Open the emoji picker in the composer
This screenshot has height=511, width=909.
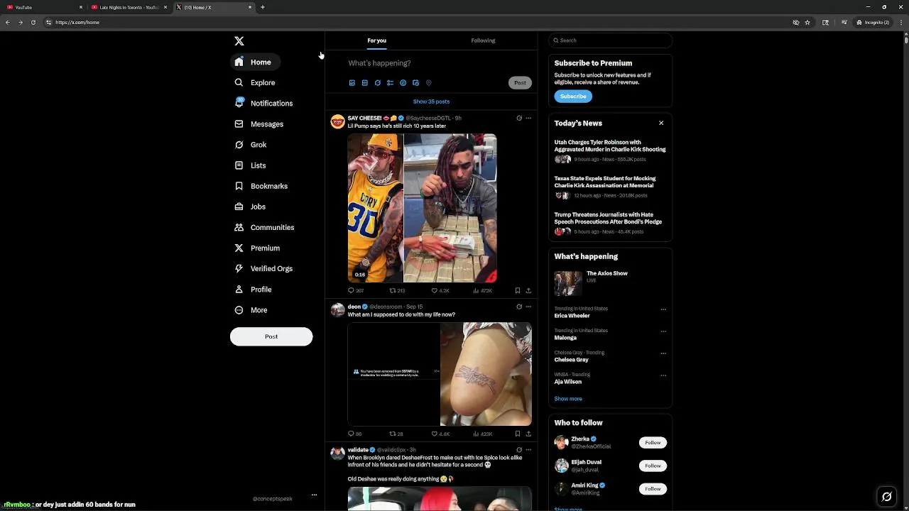(403, 83)
